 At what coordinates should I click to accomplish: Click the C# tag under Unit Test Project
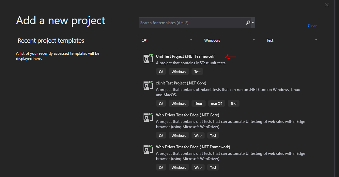(161, 72)
